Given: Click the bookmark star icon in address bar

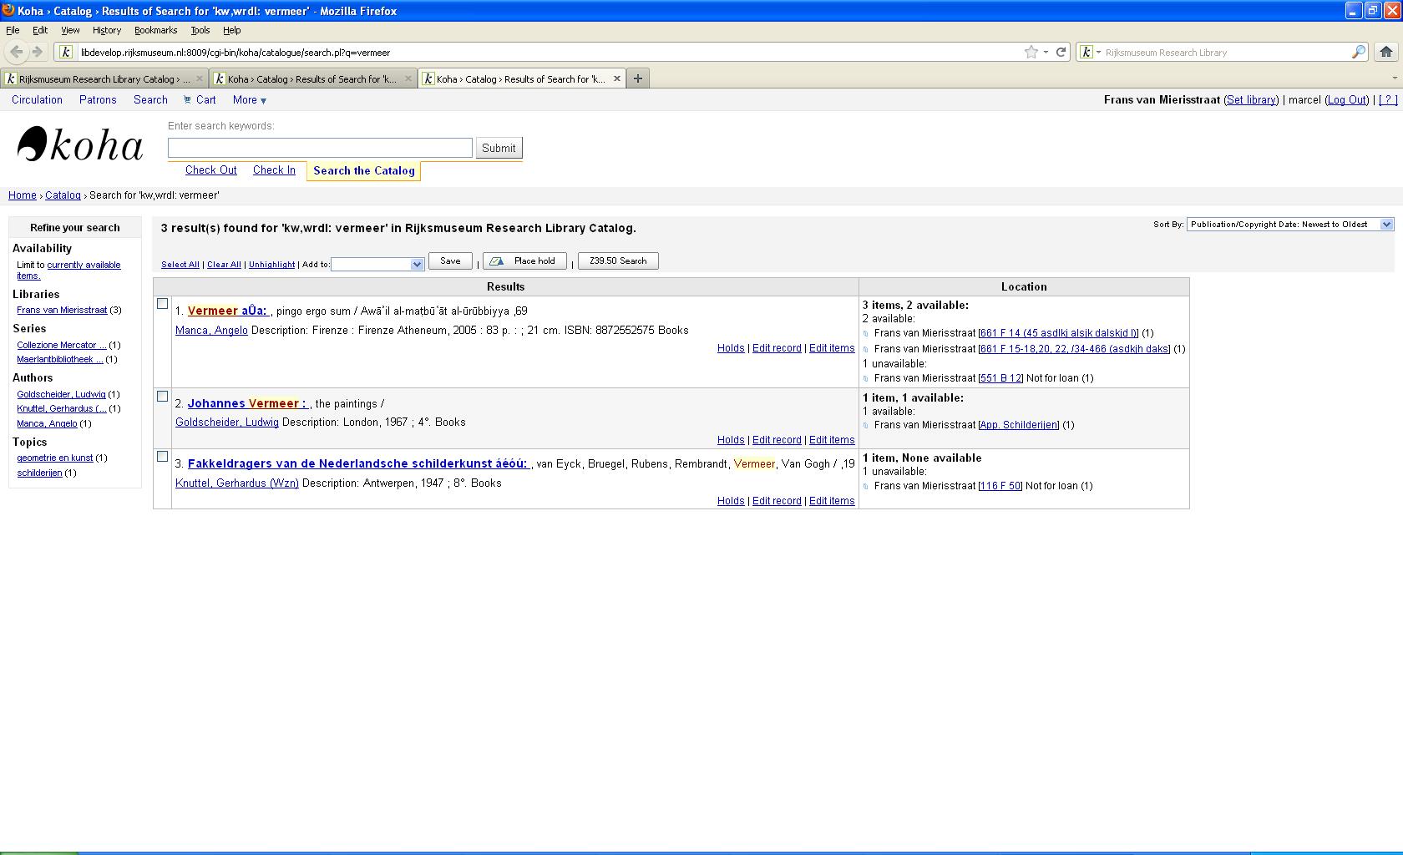Looking at the screenshot, I should [1031, 52].
